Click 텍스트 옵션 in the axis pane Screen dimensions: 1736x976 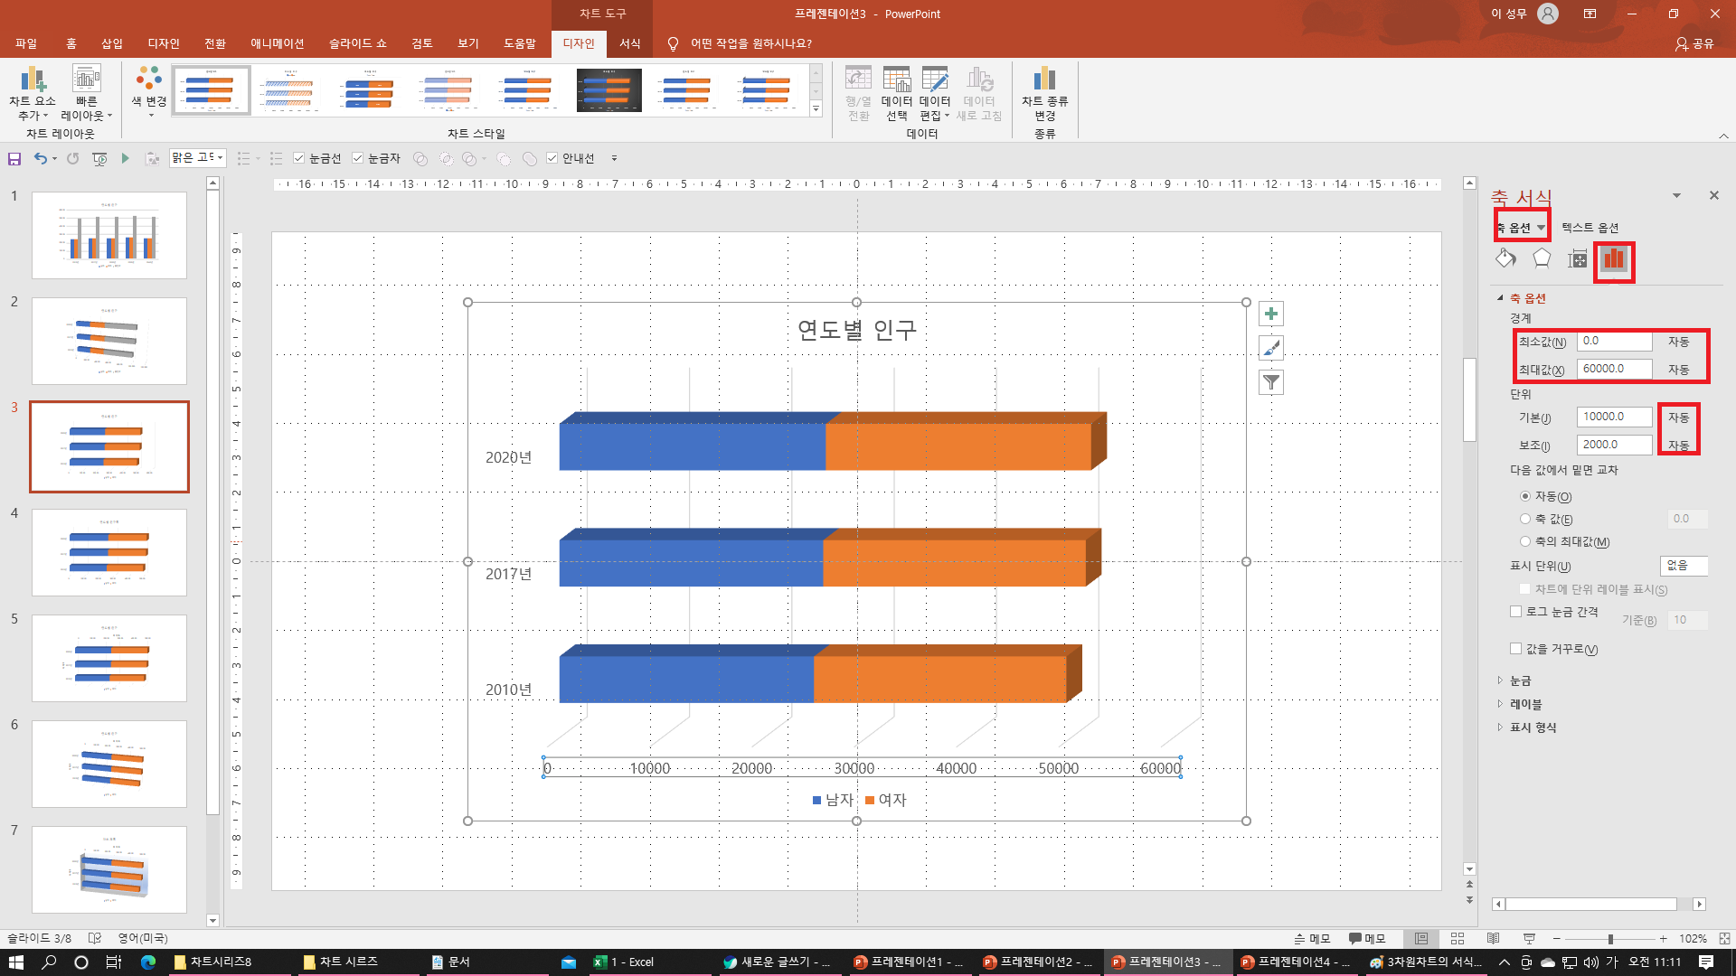pos(1590,228)
